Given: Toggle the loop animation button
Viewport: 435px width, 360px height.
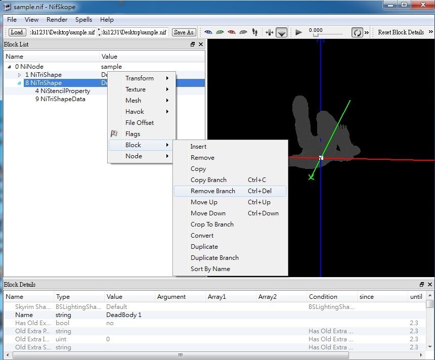Looking at the screenshot, I should pos(357,32).
